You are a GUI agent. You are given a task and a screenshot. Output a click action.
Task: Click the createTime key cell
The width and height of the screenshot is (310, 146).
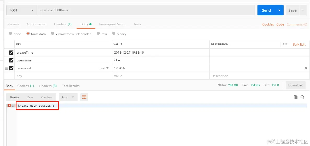[63, 53]
